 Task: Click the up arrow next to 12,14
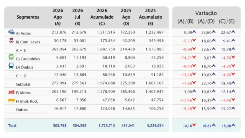(233, 91)
